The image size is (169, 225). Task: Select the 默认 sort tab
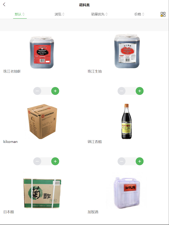[x=20, y=14]
